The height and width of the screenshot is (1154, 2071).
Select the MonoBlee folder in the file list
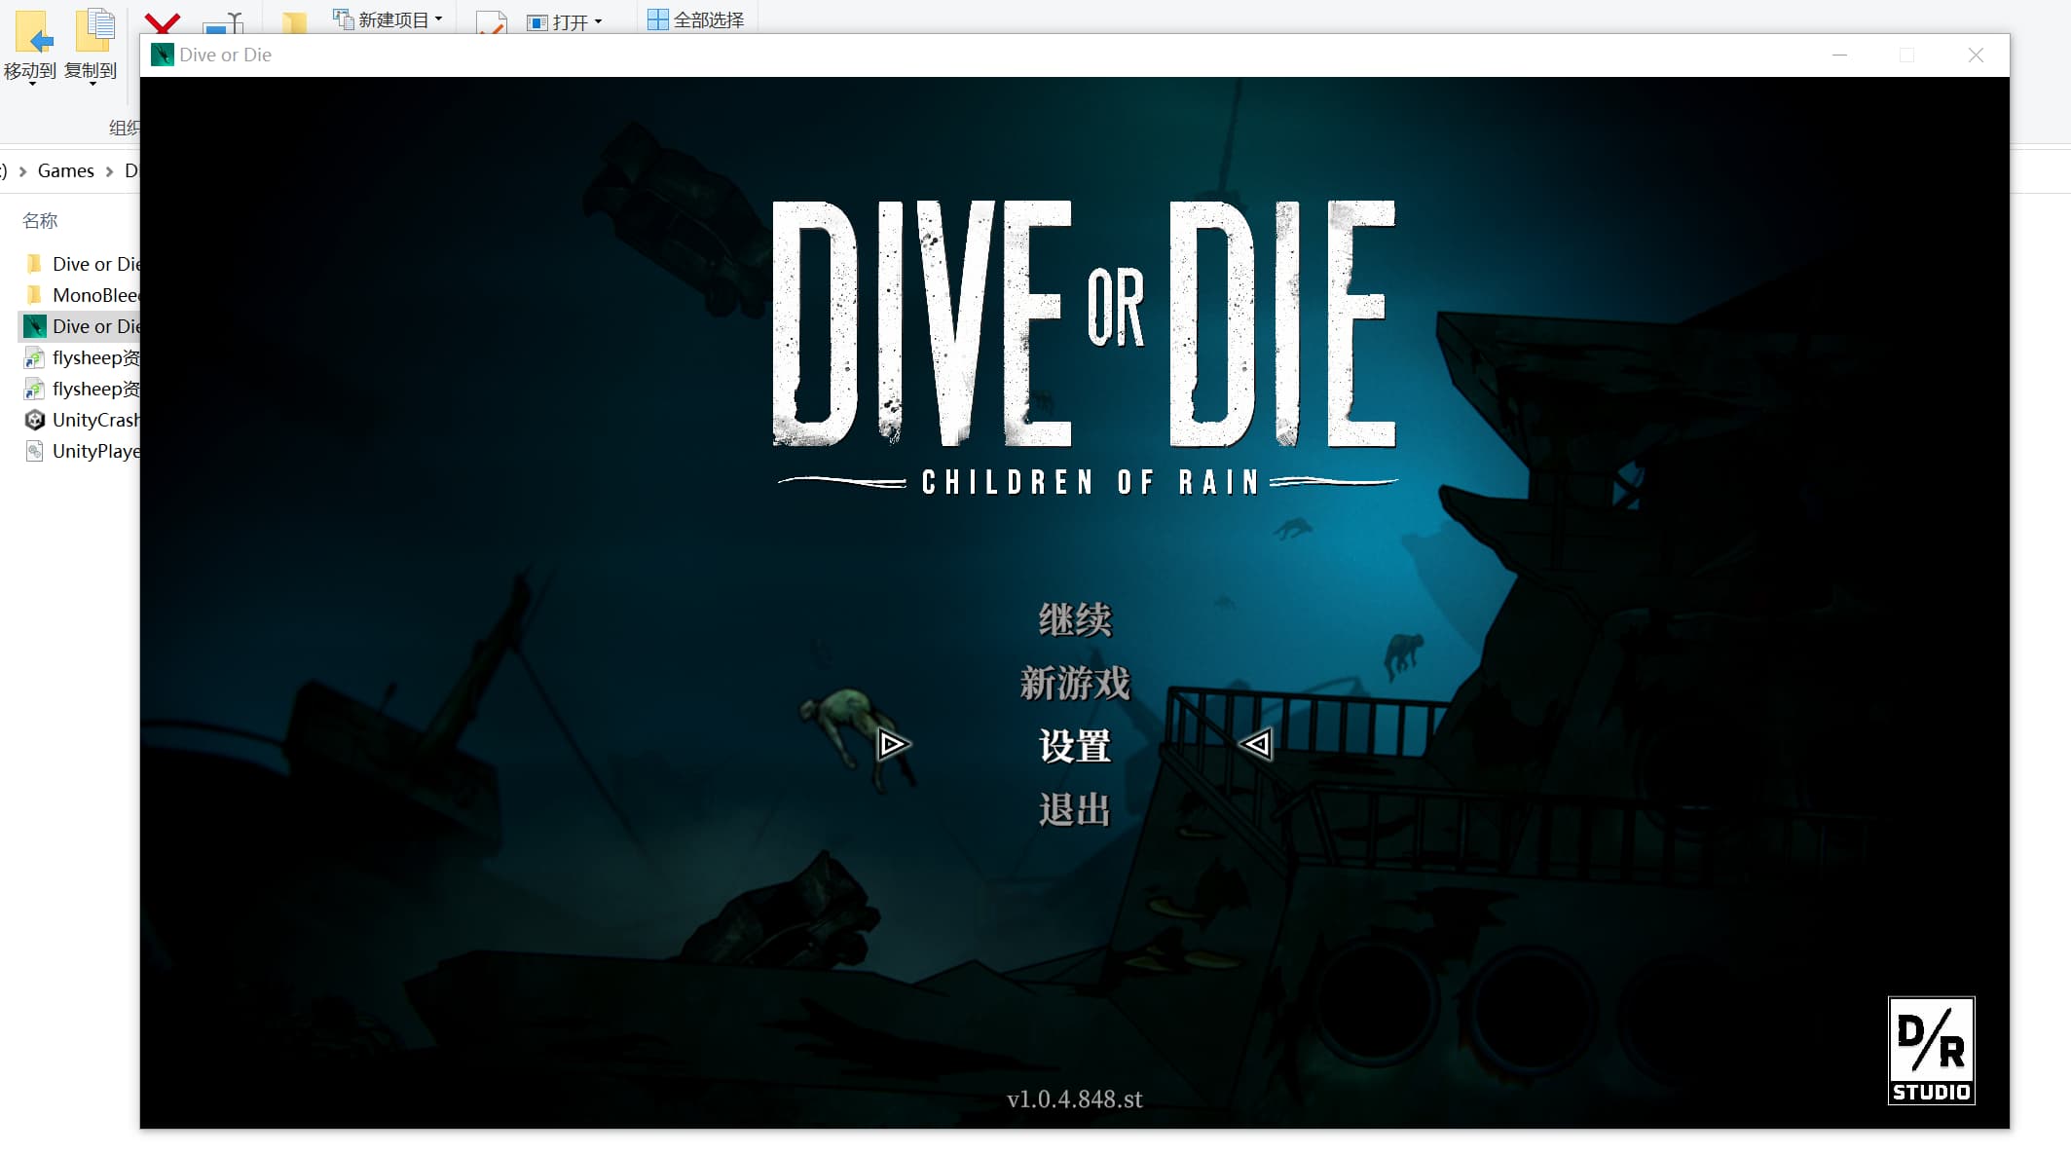[82, 295]
